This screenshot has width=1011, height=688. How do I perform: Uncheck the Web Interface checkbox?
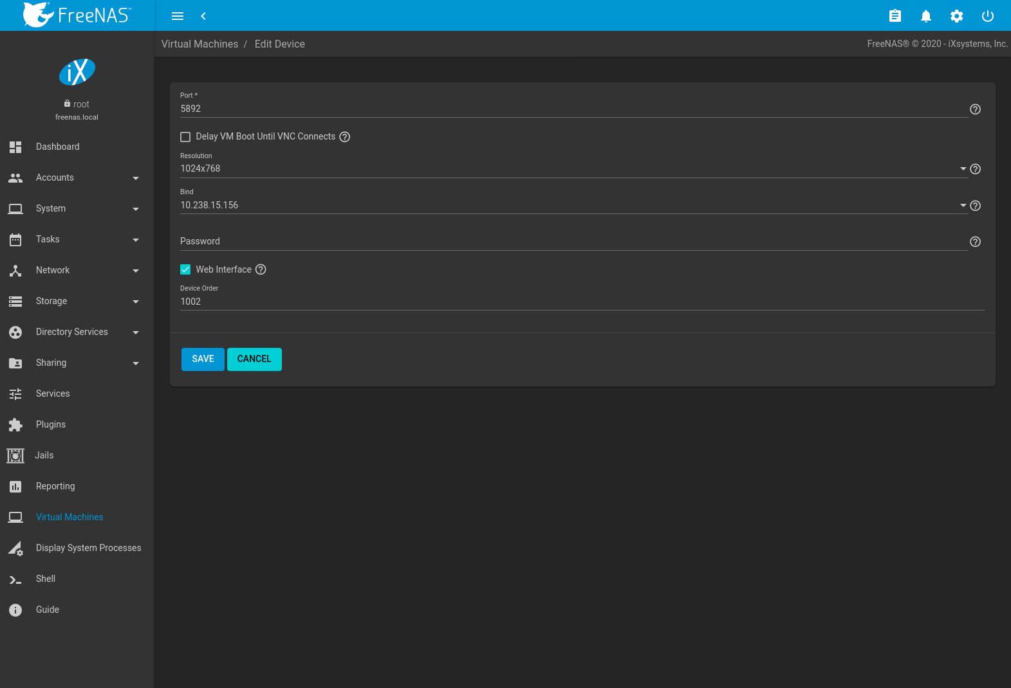185,269
